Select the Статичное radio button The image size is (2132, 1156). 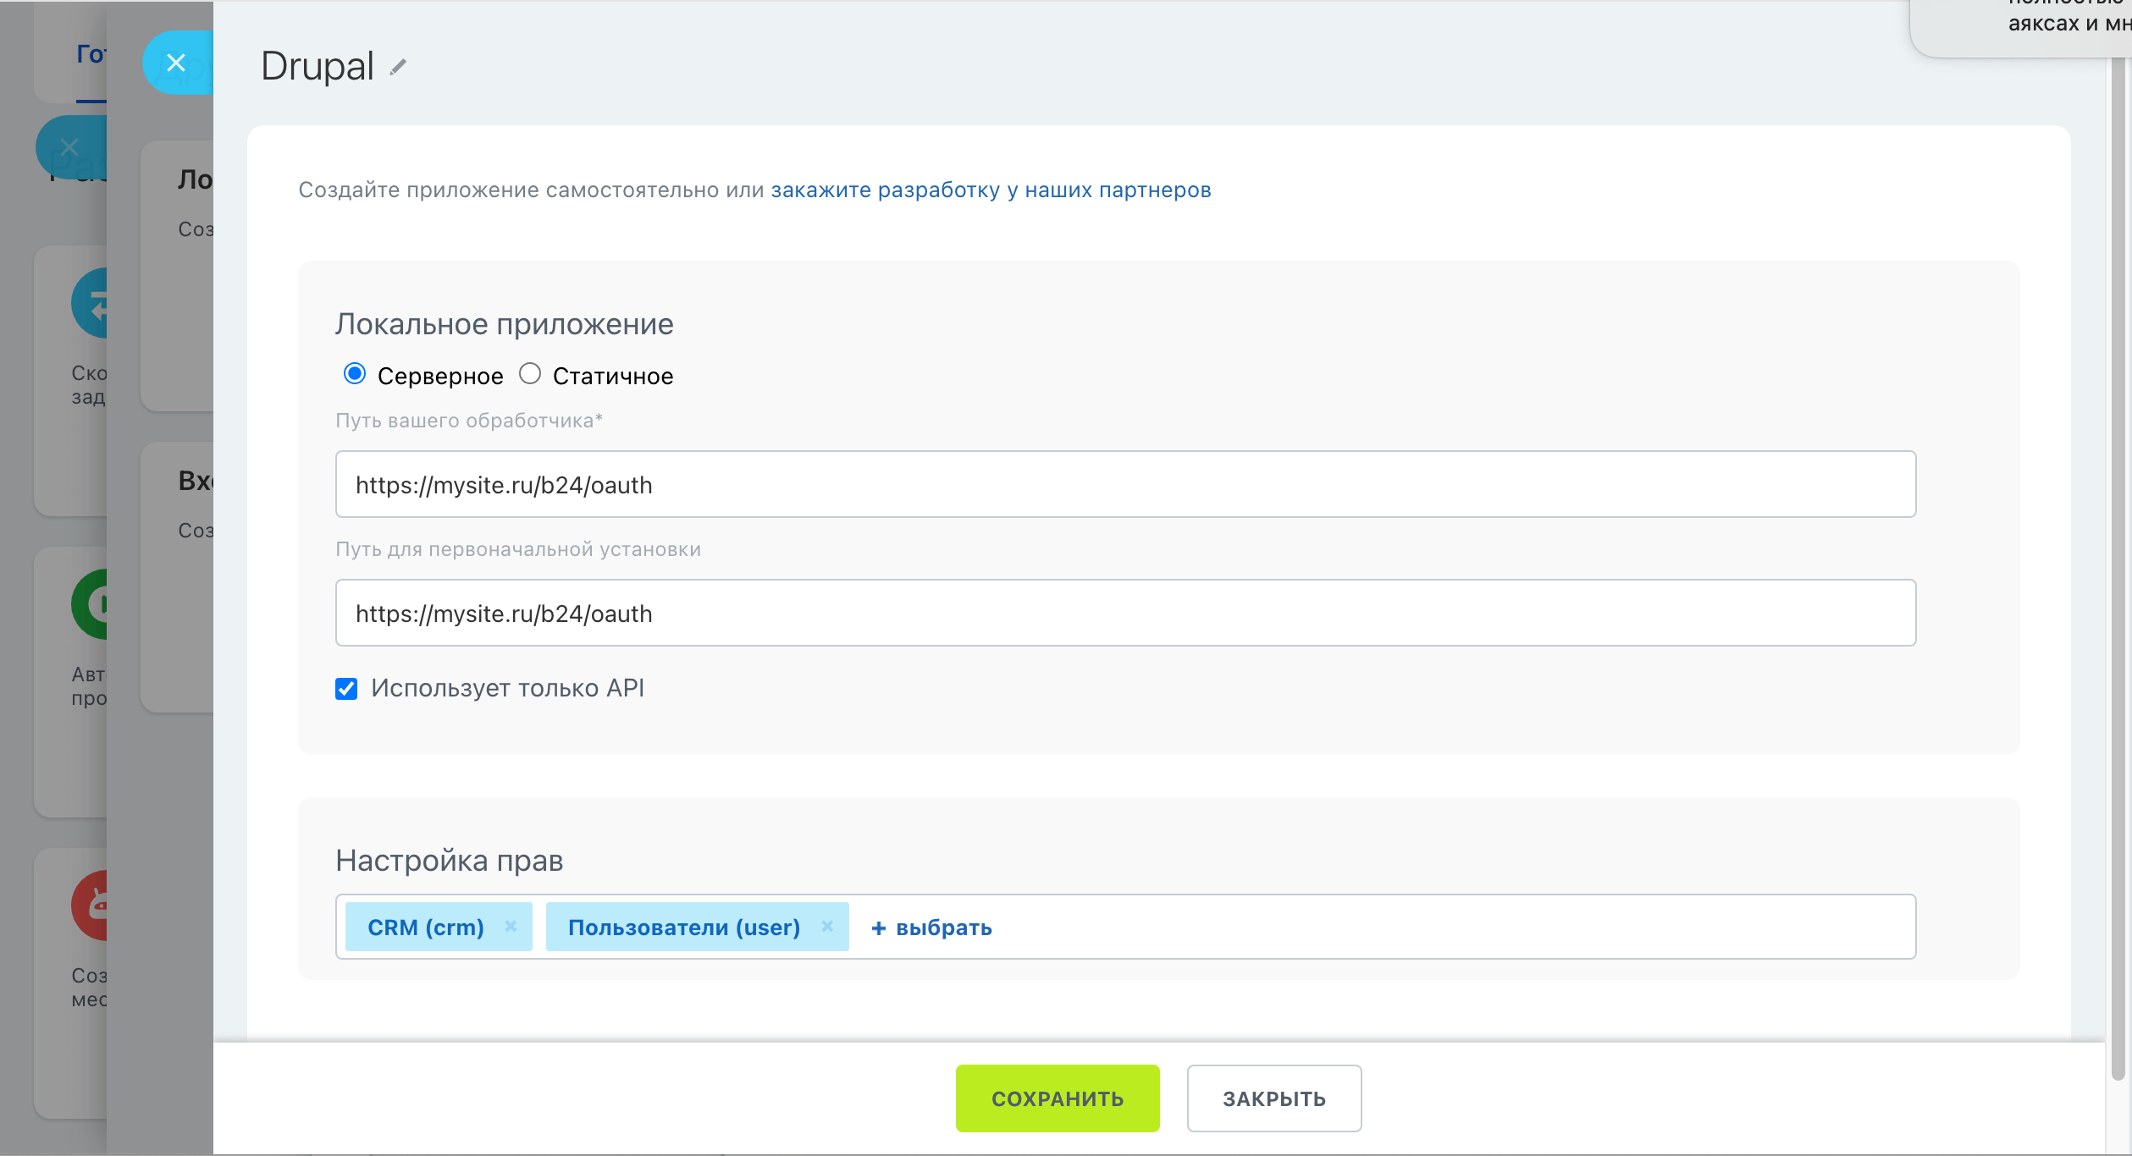pyautogui.click(x=530, y=374)
